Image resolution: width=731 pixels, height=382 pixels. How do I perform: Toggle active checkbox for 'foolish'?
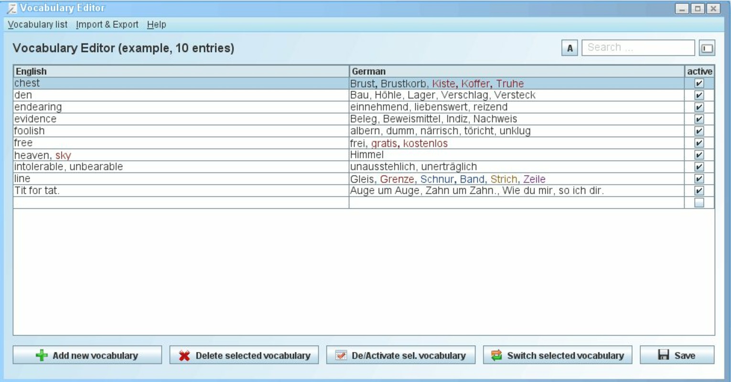pyautogui.click(x=699, y=131)
